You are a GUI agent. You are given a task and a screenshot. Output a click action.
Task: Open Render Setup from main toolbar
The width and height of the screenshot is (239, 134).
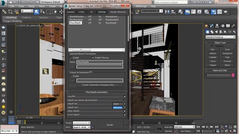tap(213, 12)
